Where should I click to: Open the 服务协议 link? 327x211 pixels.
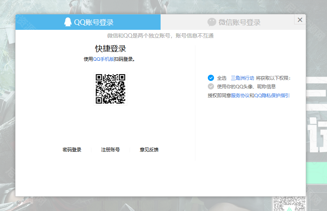(240, 95)
